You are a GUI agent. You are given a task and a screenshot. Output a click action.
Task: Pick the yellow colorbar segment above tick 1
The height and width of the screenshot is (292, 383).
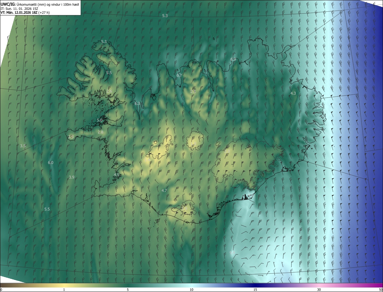(x=64, y=285)
